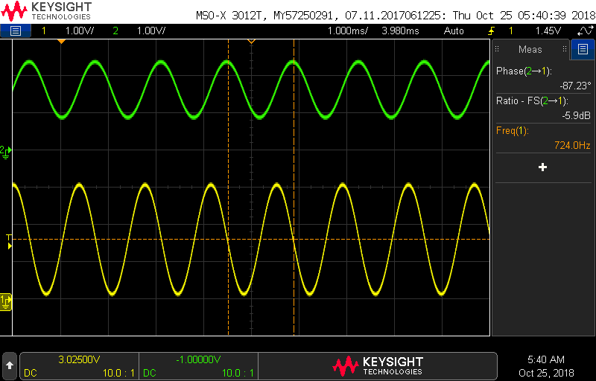Click the 5:40 AM clock display

(546, 359)
